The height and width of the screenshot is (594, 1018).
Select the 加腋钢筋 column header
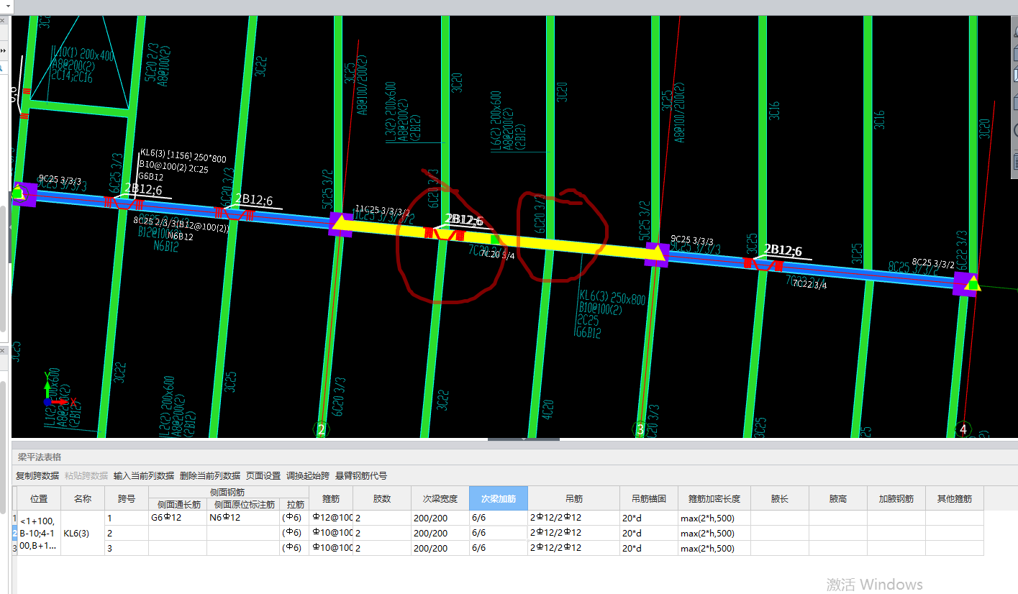pos(896,498)
